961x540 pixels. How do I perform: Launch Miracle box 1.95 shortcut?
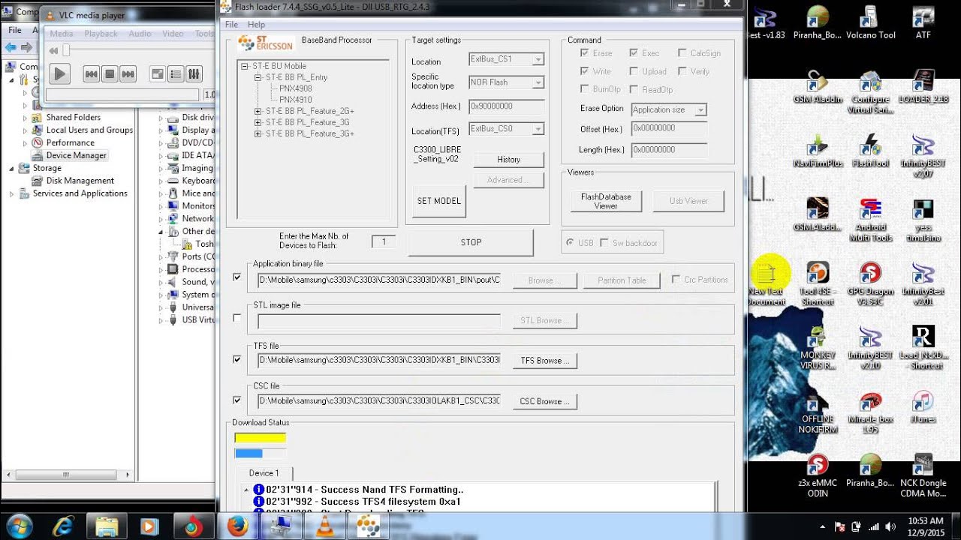click(870, 412)
